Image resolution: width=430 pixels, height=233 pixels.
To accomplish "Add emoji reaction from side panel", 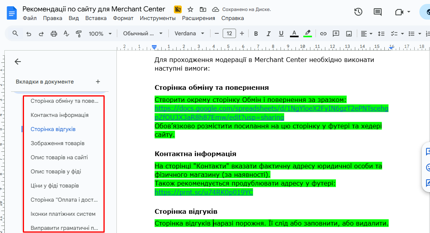I will coord(428,167).
